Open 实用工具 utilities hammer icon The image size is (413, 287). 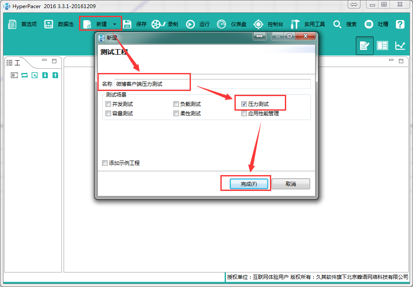click(295, 24)
